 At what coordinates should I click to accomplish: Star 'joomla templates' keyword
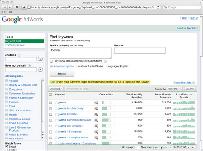(56, 114)
